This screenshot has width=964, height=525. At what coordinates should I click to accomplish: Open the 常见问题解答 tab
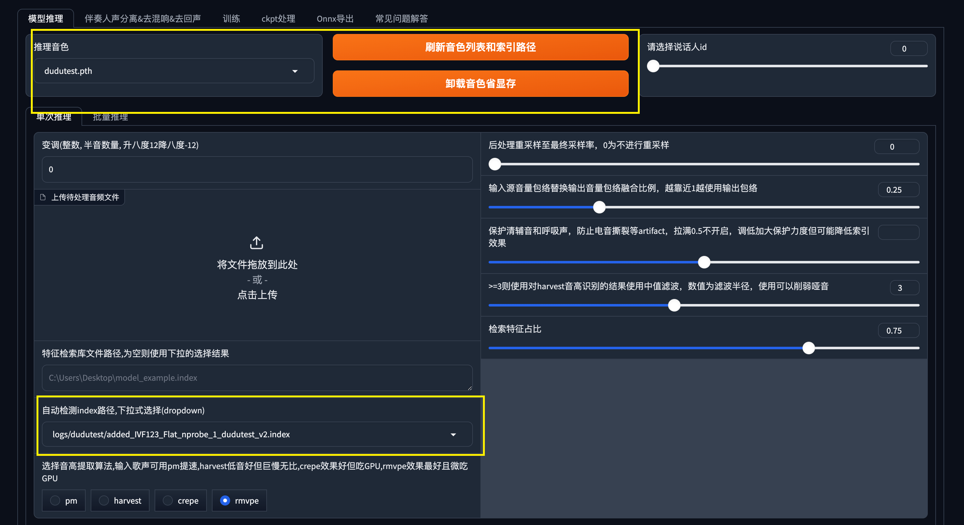point(401,19)
